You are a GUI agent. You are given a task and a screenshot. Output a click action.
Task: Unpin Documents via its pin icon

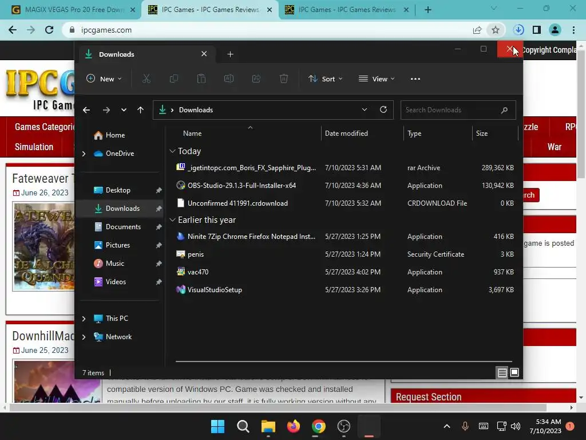coord(159,227)
